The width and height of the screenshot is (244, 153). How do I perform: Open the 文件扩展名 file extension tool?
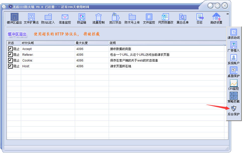tap(31, 18)
